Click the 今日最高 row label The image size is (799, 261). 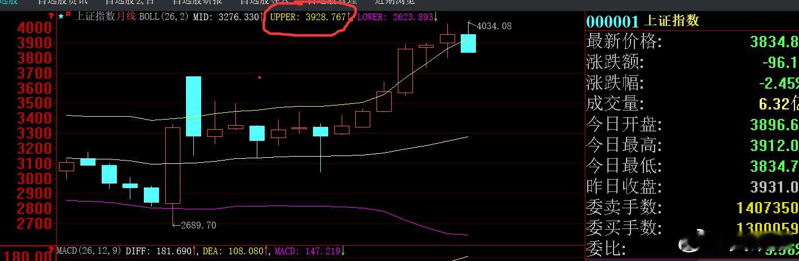624,145
